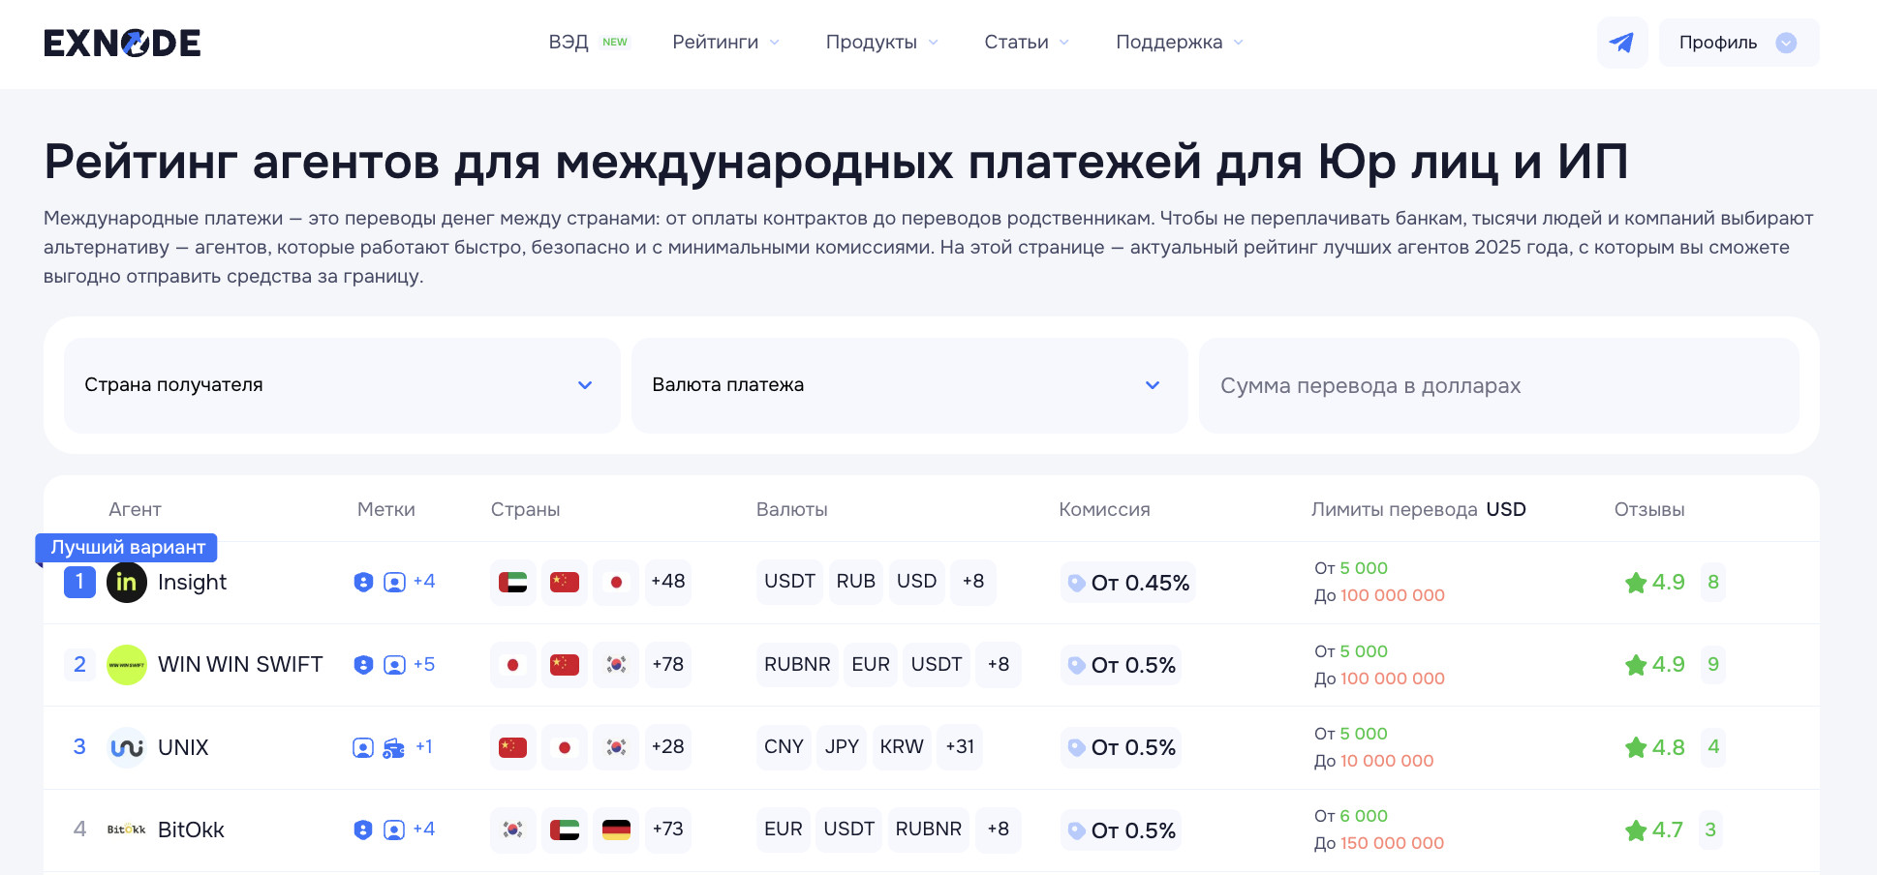Click the person badge icon in the UNIX row
Viewport: 1877px width, 875px height.
pos(363,747)
